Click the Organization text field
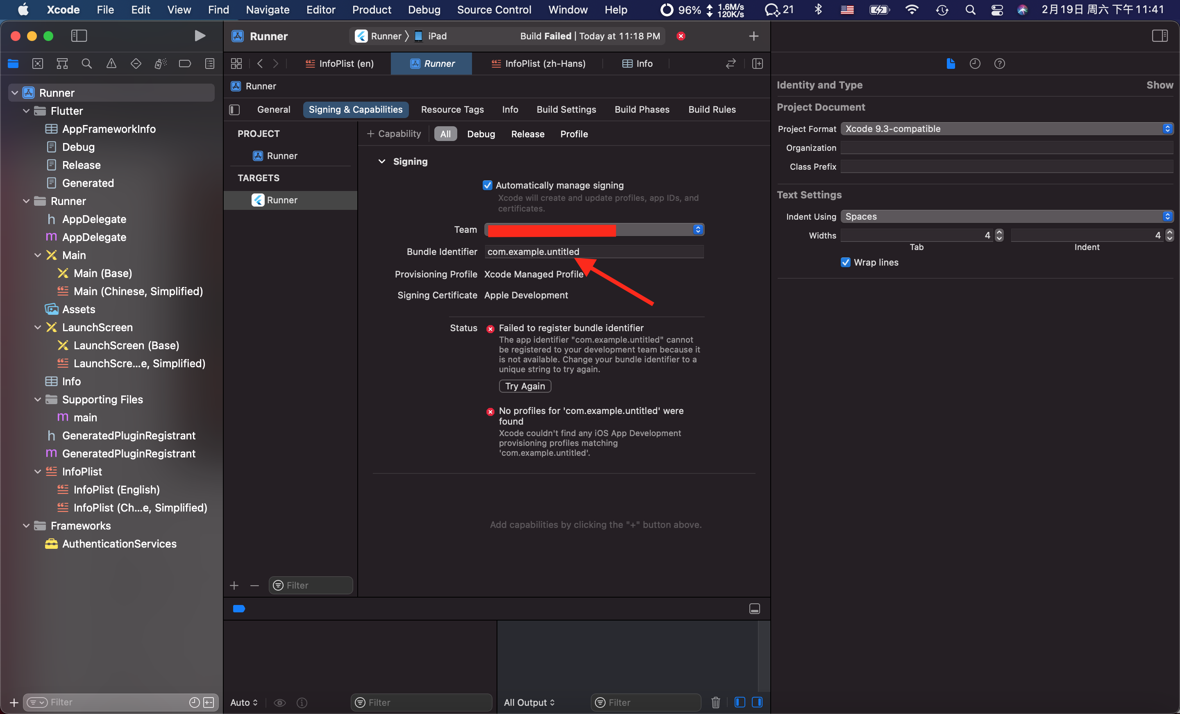 [1007, 148]
